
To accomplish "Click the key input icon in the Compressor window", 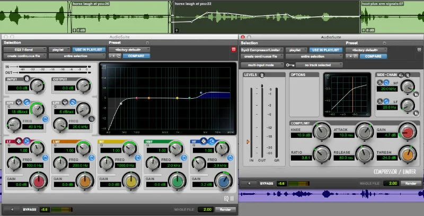I will pyautogui.click(x=290, y=65).
